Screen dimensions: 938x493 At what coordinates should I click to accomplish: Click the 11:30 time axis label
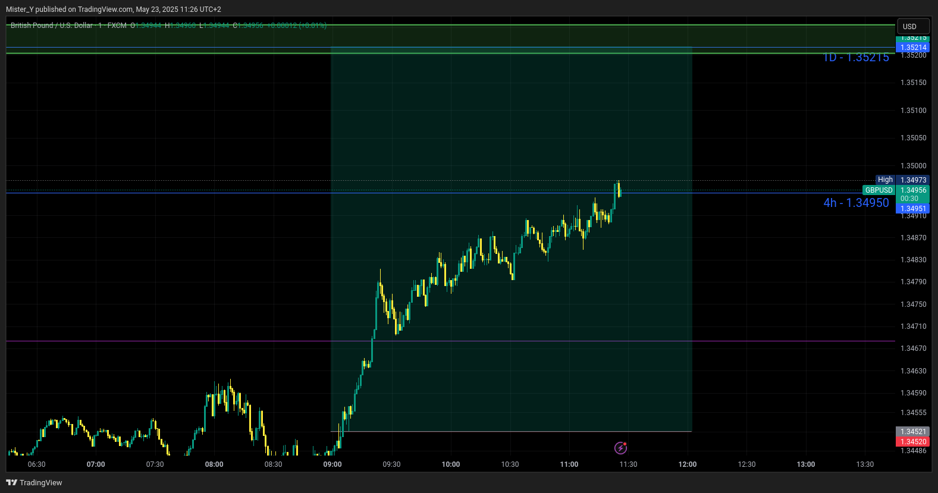[x=628, y=464]
